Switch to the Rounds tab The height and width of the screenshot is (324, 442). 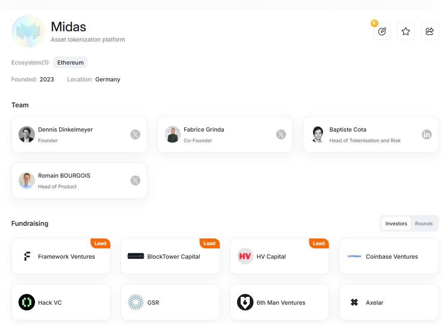(423, 223)
